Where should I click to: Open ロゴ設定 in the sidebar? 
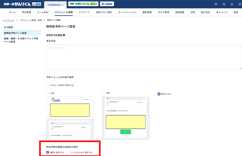(x=9, y=27)
